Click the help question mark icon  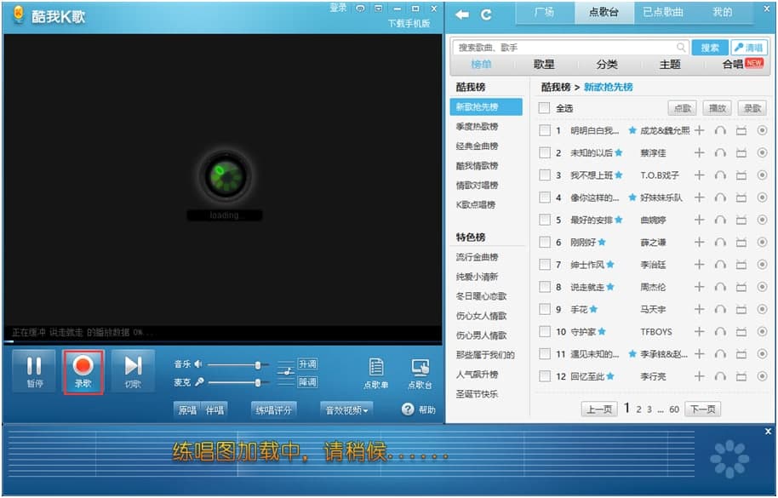(x=408, y=409)
